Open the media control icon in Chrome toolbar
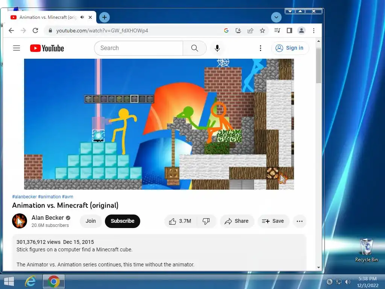 tap(277, 30)
